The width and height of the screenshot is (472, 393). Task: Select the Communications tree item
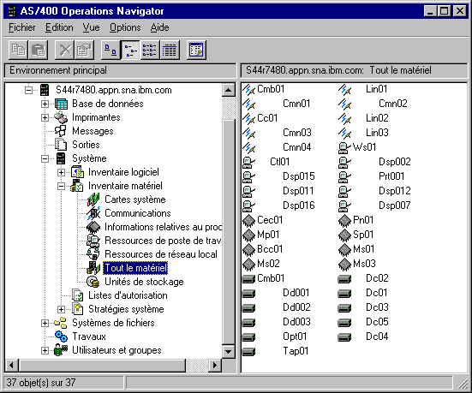(x=137, y=213)
